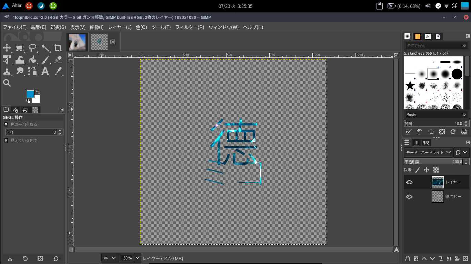Uncheck the 色の平均を取る checkbox

(6, 124)
